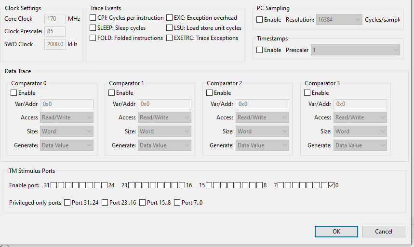Screen dimensions: 414x247
Task: Enable Comparator 3 data trace
Action: click(307, 93)
